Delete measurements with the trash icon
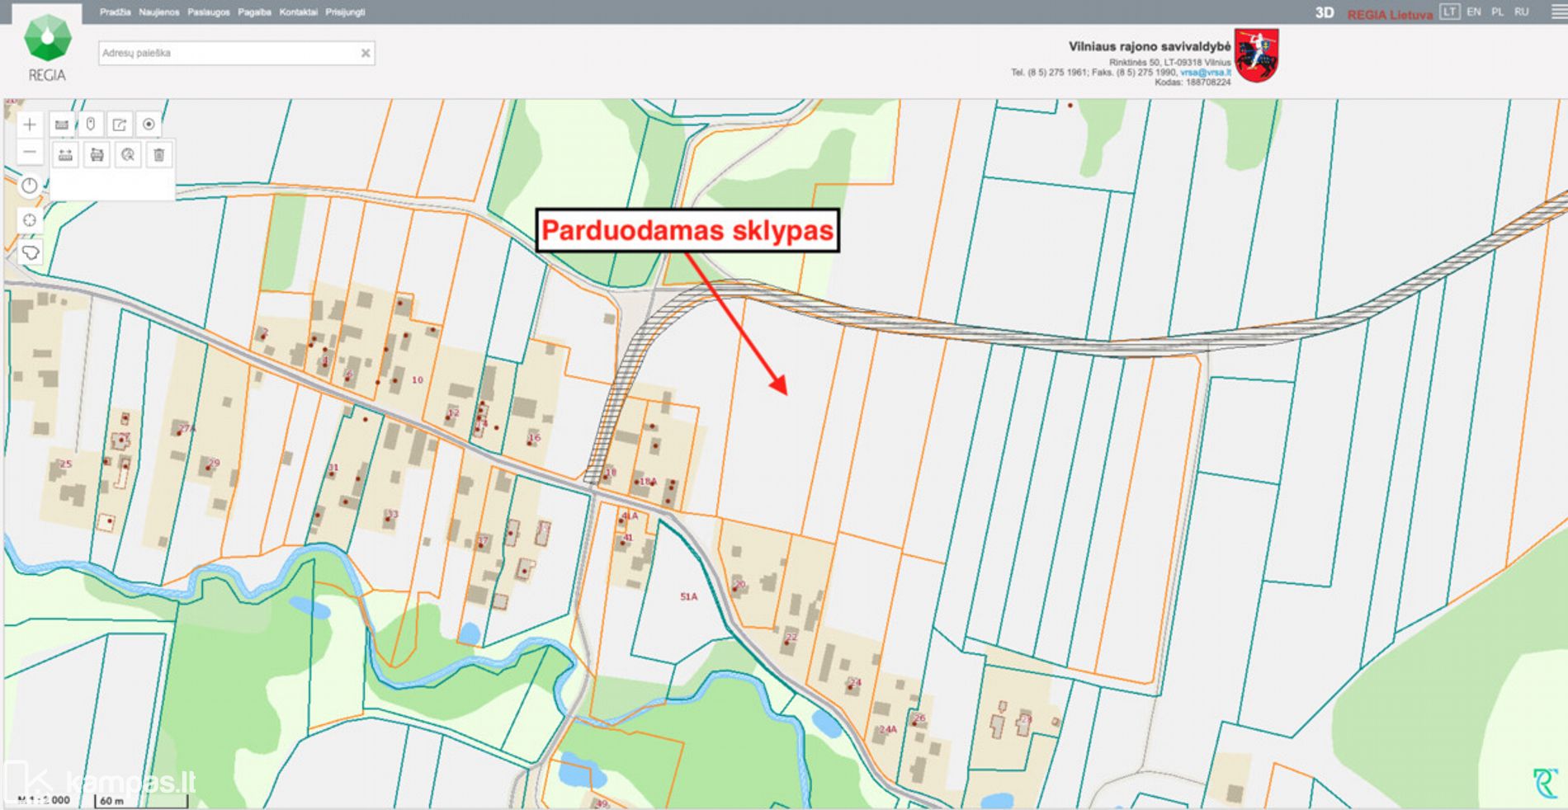The width and height of the screenshot is (1568, 810). (x=159, y=155)
